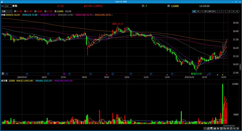Expand panel with double-chevron icon at chart bottom-left
Image resolution: width=242 pixels, height=131 pixels.
pyautogui.click(x=3, y=74)
